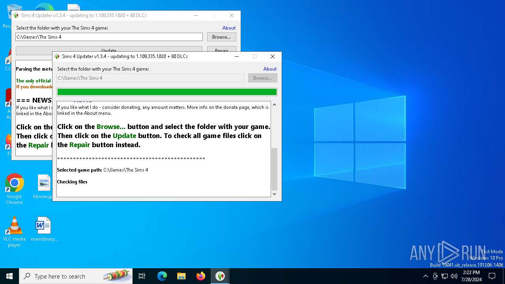Click Browse... button in background Sims 4 Updater

pyautogui.click(x=221, y=37)
